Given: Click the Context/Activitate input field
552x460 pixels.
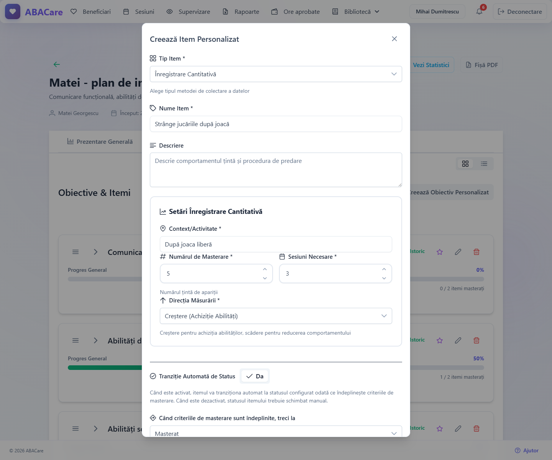Looking at the screenshot, I should point(276,244).
